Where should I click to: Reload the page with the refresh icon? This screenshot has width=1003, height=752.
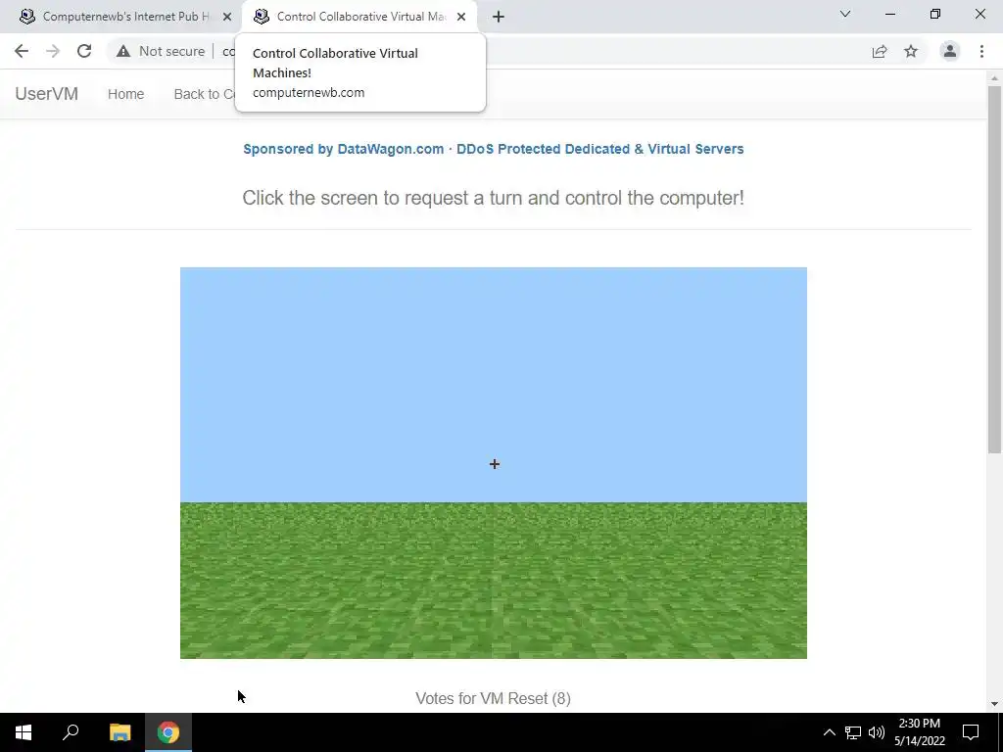pyautogui.click(x=84, y=51)
